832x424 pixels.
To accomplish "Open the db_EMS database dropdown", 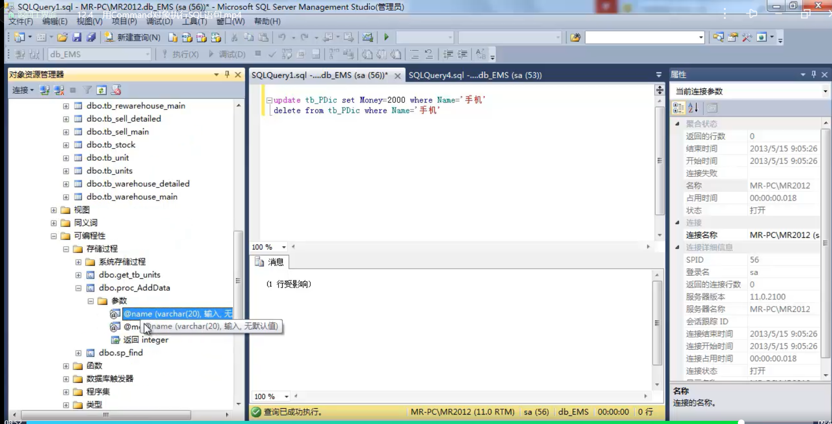I will point(147,54).
